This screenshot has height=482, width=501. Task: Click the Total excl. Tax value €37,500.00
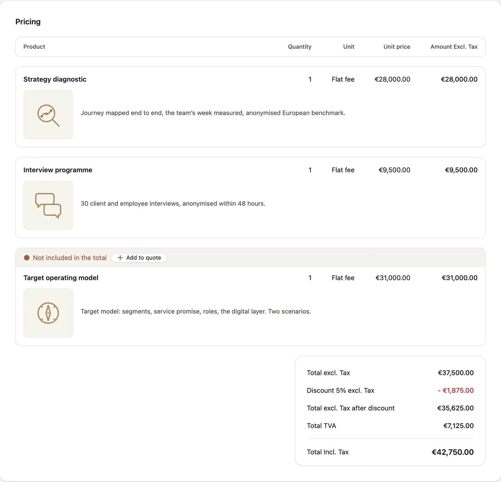point(456,373)
